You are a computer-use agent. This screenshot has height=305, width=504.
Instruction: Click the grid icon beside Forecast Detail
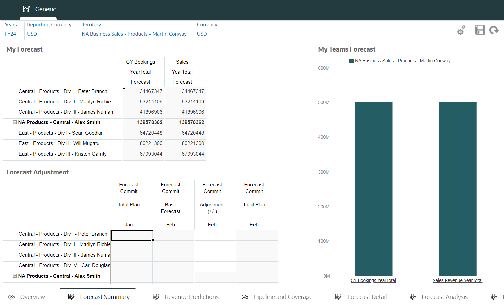point(338,296)
